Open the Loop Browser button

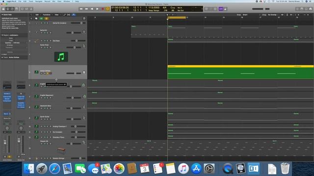[306, 9]
